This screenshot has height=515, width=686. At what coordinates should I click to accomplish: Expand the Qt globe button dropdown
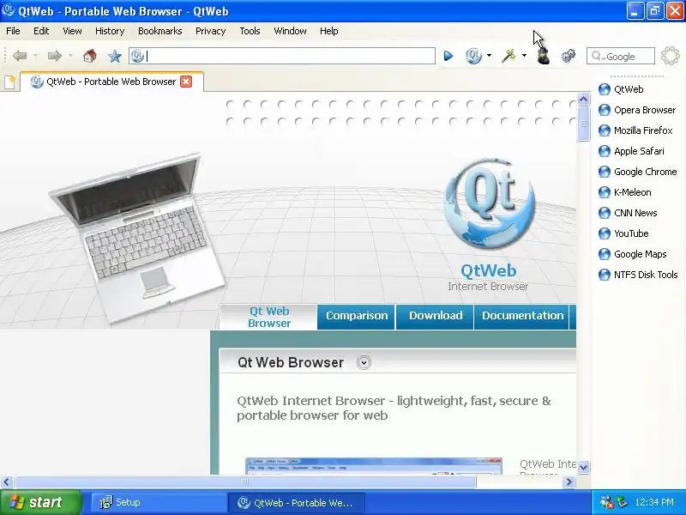[x=489, y=56]
